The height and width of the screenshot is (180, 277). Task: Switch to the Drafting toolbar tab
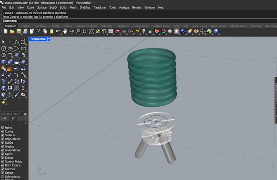tap(256, 26)
